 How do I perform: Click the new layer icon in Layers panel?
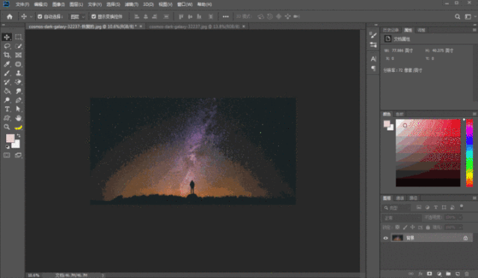pyautogui.click(x=458, y=274)
